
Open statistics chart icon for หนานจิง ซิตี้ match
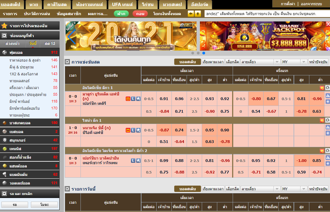pyautogui.click(x=328, y=127)
